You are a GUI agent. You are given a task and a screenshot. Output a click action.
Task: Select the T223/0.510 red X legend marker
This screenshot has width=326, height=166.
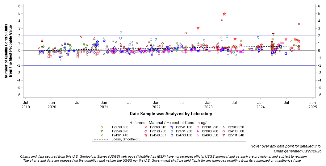tap(146, 127)
